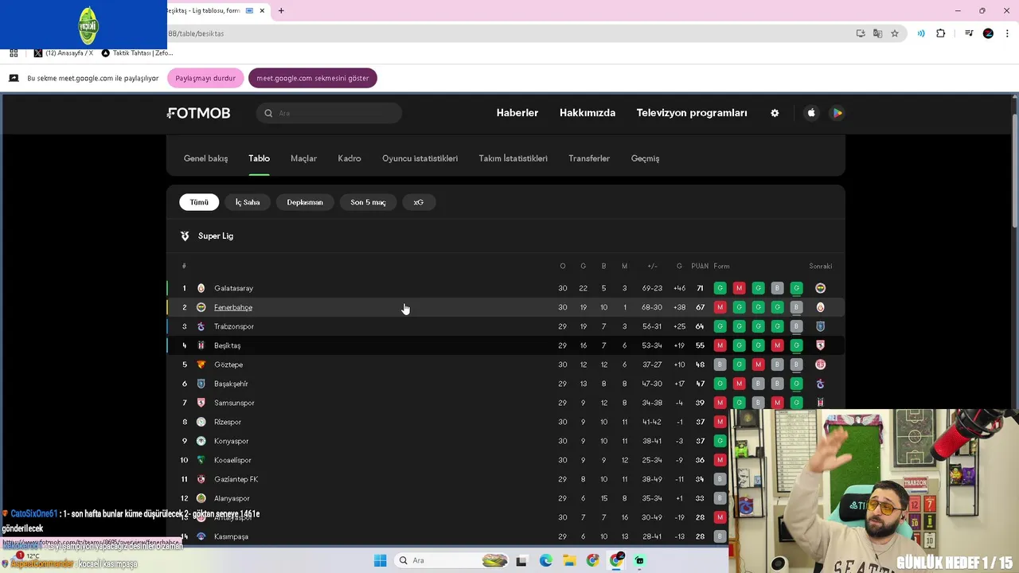Close the Beşiktaş league table tab

pos(262,10)
